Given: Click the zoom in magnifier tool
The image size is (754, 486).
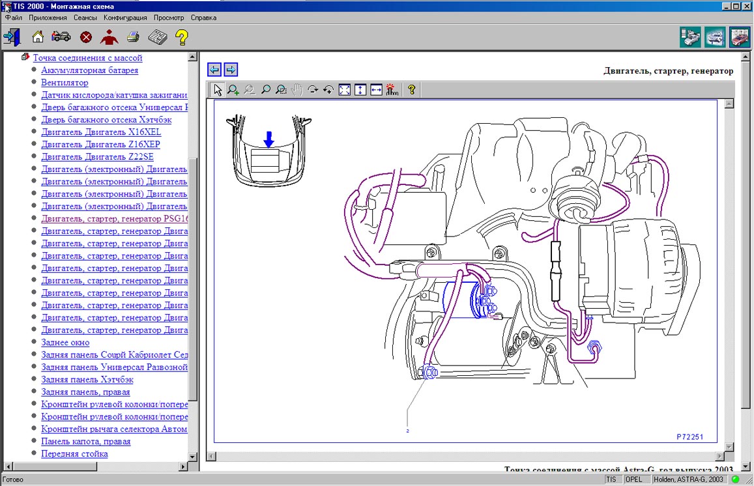Looking at the screenshot, I should click(x=233, y=90).
